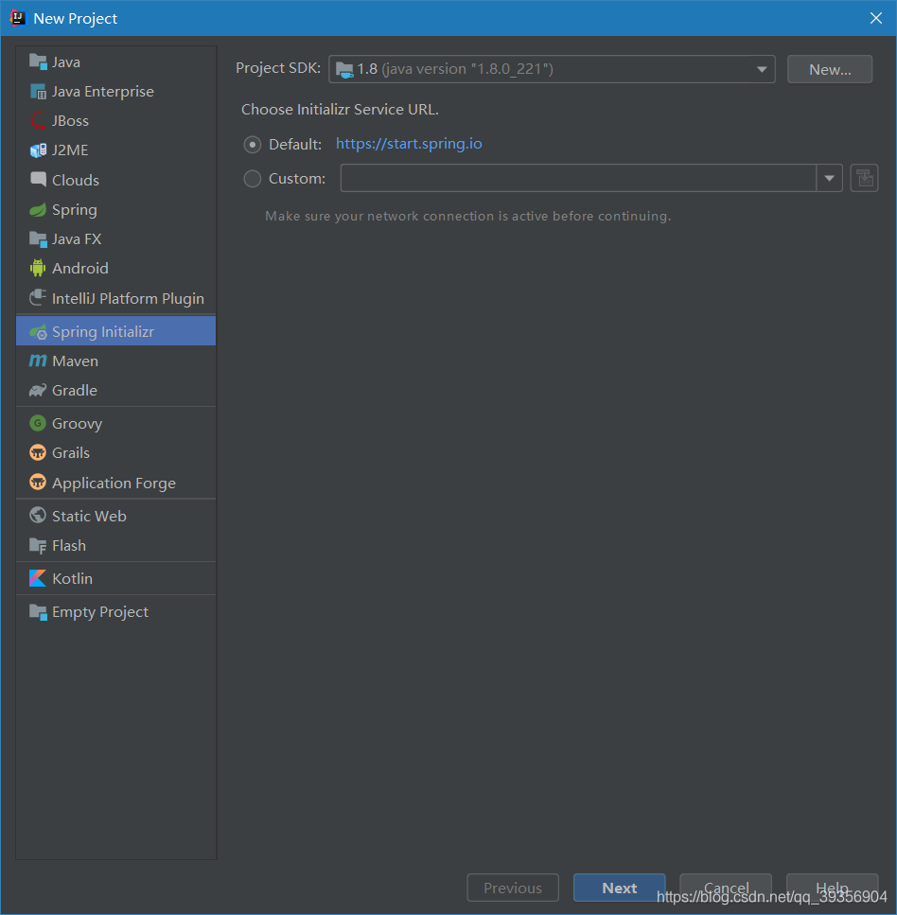Select the Default URL radio button
897x915 pixels.
pyautogui.click(x=252, y=144)
